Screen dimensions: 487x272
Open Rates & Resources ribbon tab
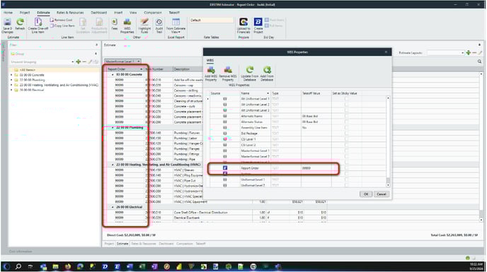(x=70, y=13)
